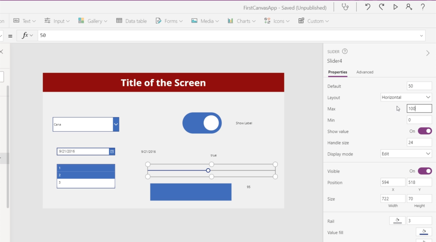Click the Slider4 control name
This screenshot has height=242, width=436.
tap(335, 61)
